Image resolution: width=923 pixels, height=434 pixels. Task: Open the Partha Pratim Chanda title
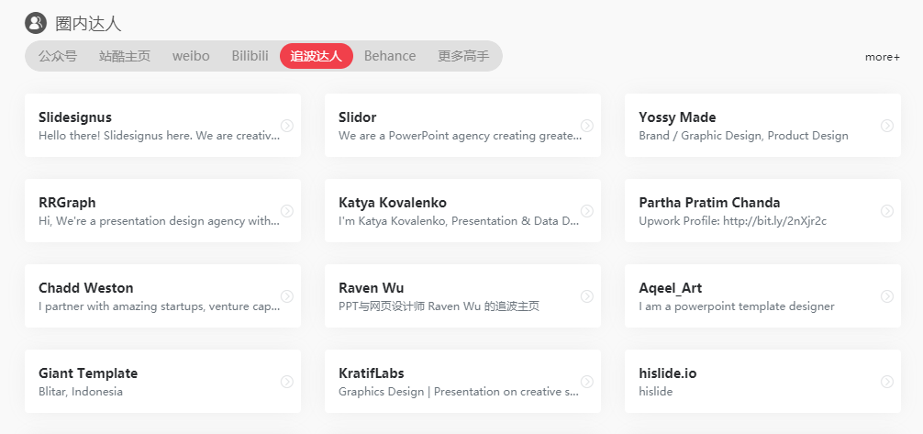click(x=709, y=203)
